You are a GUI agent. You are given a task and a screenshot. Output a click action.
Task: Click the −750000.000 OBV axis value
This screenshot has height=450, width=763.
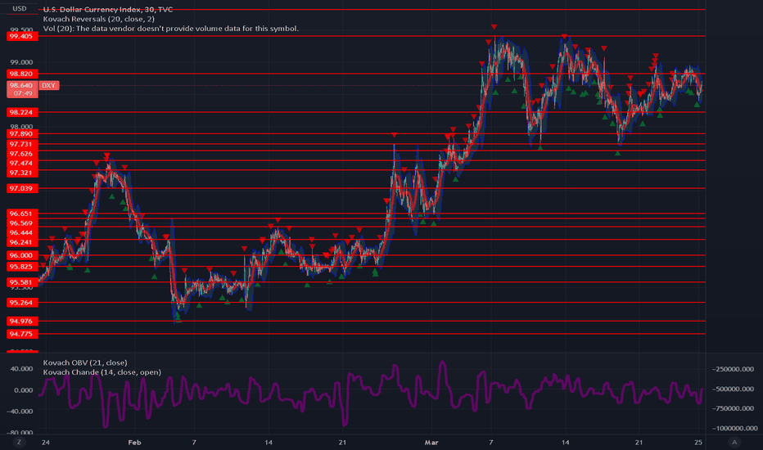coord(733,408)
